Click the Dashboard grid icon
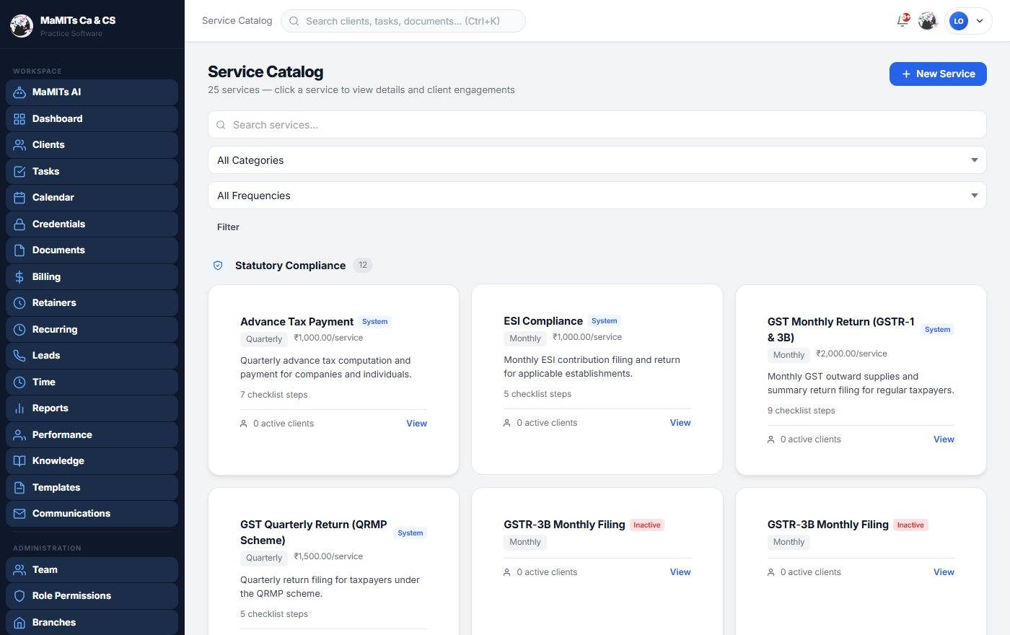Image resolution: width=1010 pixels, height=635 pixels. pos(19,118)
